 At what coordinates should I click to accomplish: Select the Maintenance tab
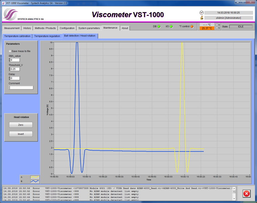pyautogui.click(x=111, y=28)
